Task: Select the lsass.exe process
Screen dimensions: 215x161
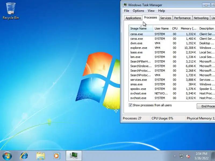Action: click(x=172, y=52)
